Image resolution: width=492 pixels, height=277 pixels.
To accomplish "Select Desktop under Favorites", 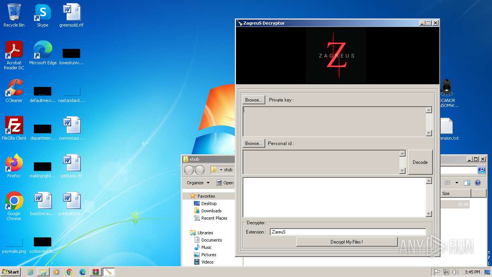I will coord(209,204).
